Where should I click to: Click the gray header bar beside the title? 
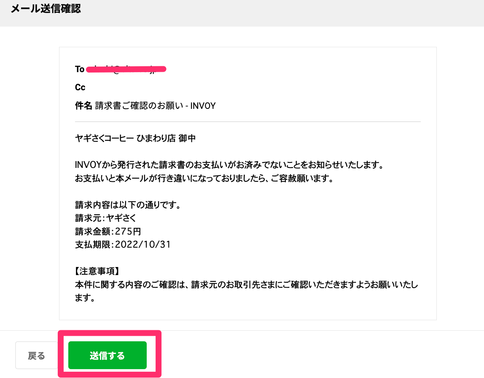click(278, 13)
